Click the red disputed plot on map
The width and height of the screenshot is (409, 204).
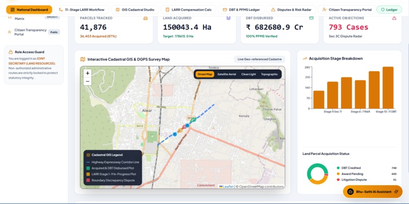click(184, 127)
